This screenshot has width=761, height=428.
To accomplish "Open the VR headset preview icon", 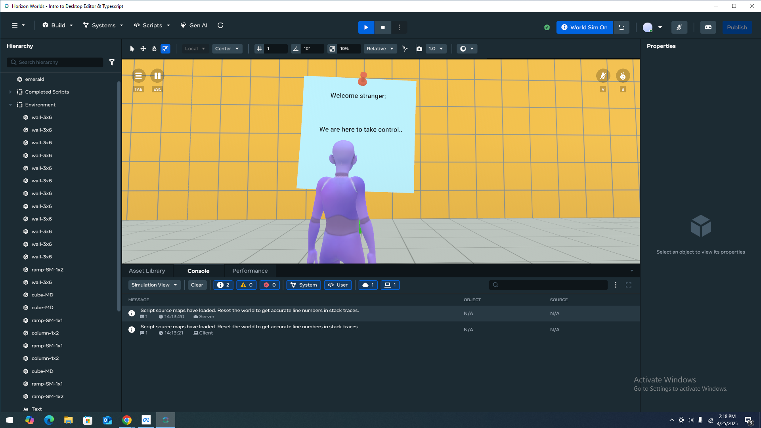I will 708,27.
